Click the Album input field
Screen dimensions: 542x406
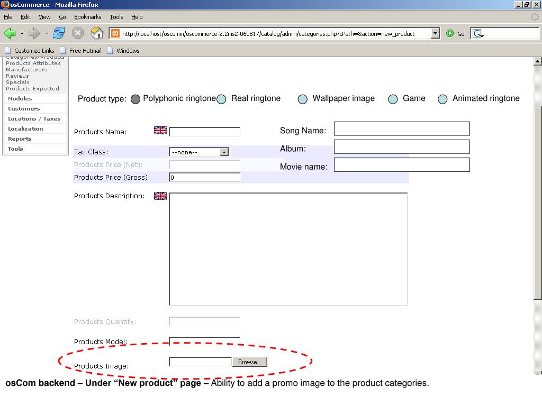point(402,146)
